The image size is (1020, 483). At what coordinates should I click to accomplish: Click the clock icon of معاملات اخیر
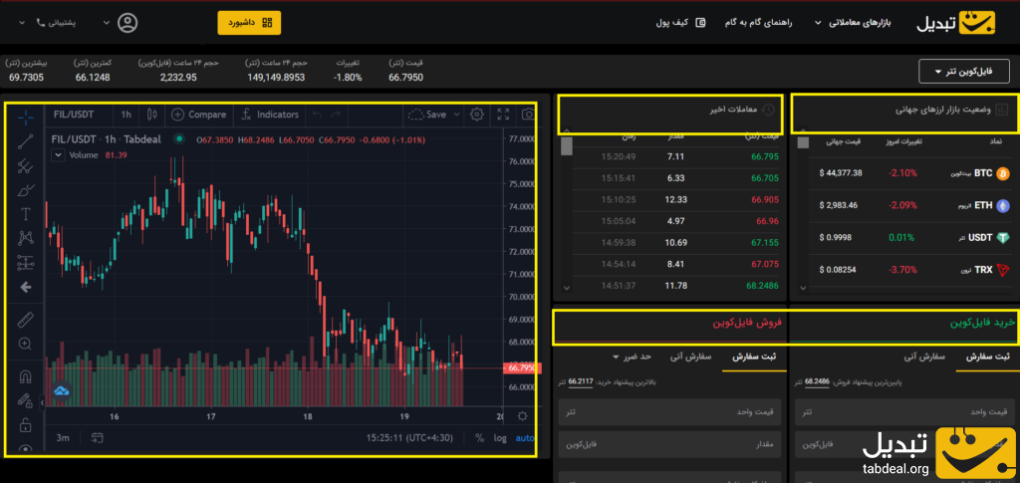pyautogui.click(x=768, y=110)
